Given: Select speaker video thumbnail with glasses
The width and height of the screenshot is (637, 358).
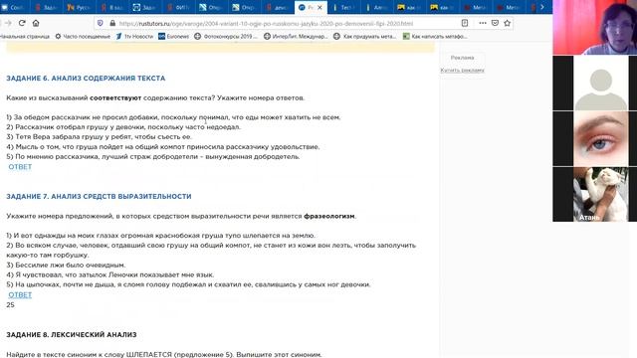Looking at the screenshot, I should click(x=595, y=27).
